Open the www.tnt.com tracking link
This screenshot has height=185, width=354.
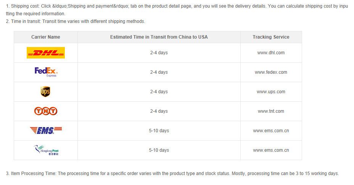(x=271, y=111)
